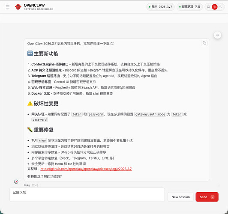Click the OpenClaw red lobster logo

click(x=18, y=7)
